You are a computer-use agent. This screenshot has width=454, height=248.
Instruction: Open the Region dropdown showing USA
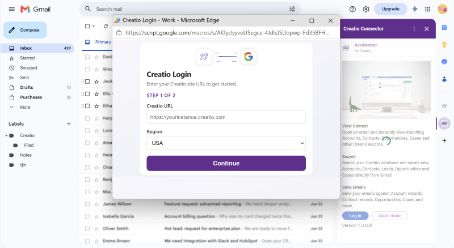coord(226,143)
